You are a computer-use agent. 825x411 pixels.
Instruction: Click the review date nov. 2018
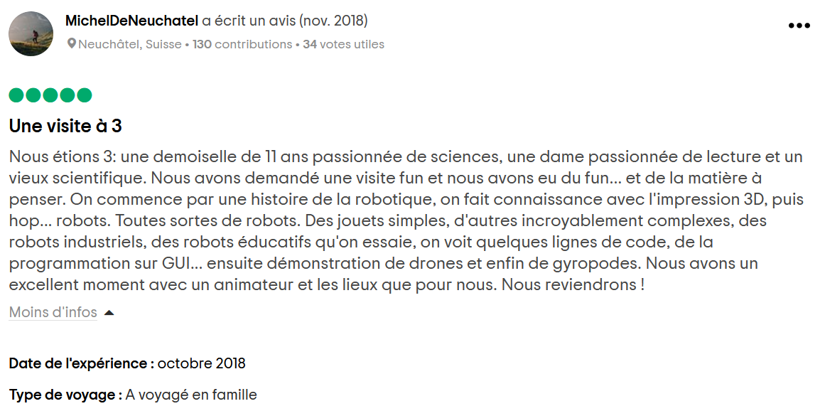[333, 21]
